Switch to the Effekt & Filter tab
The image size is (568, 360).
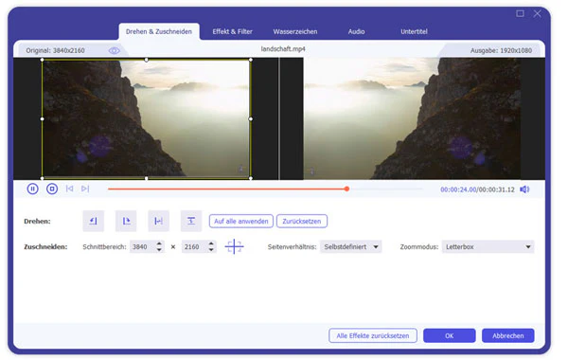[x=232, y=31]
